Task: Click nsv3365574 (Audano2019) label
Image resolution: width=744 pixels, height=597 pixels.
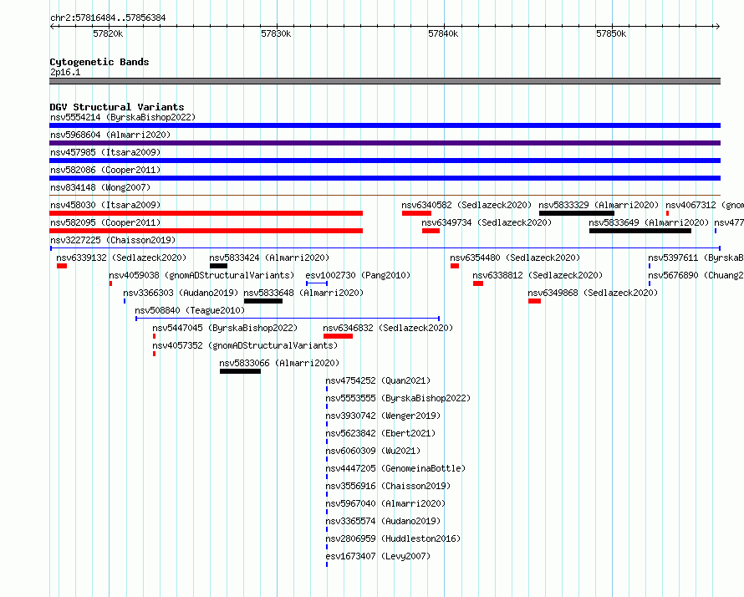Action: pos(382,521)
